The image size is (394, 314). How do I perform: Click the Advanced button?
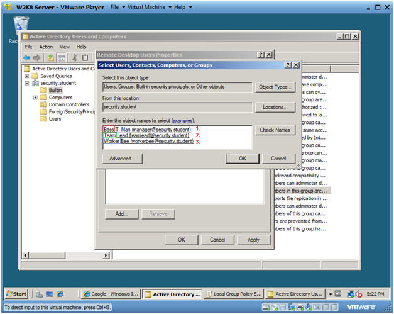[123, 159]
